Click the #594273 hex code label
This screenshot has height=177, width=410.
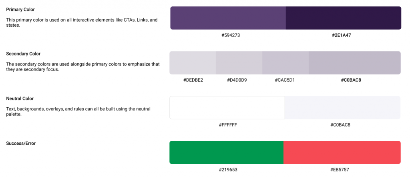pyautogui.click(x=231, y=35)
